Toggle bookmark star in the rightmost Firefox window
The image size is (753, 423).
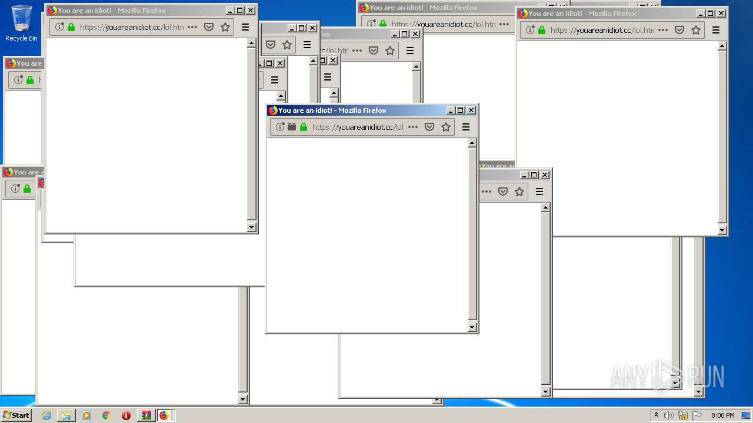point(696,30)
